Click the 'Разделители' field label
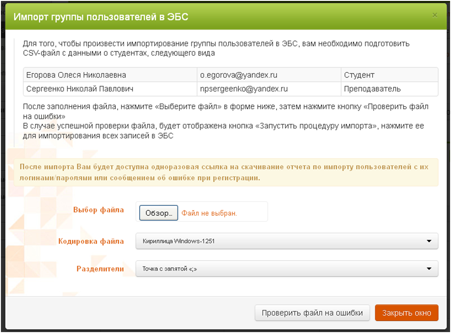The width and height of the screenshot is (451, 333). point(100,268)
